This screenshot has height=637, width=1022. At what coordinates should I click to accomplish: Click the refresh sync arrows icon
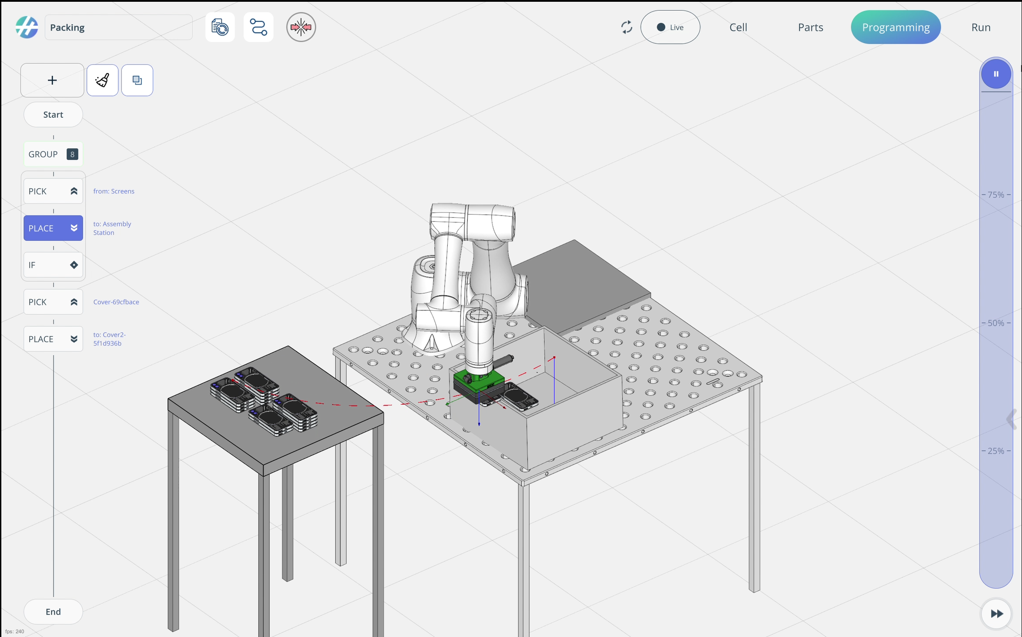(x=626, y=27)
